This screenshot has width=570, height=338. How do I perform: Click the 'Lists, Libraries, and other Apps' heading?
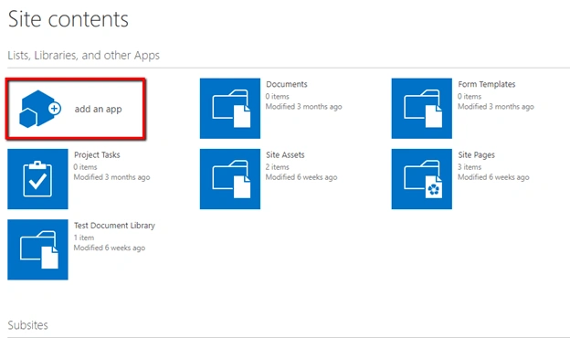[84, 55]
